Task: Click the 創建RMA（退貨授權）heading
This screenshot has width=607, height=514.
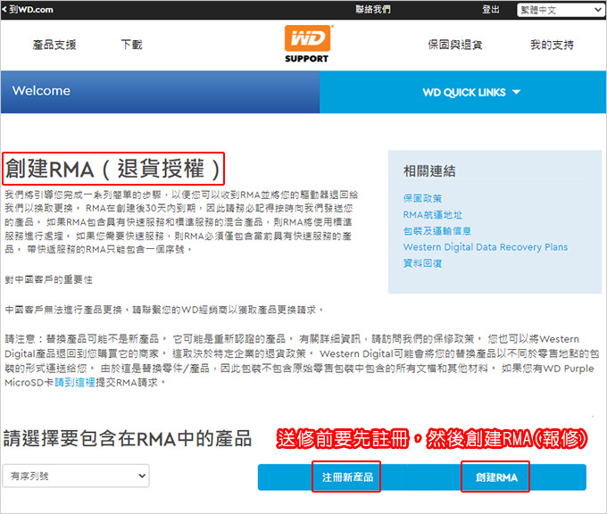Action: 113,169
